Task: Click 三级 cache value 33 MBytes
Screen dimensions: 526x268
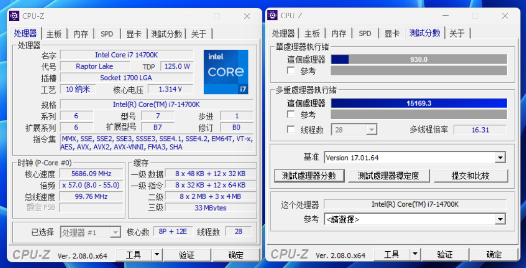Action: [210, 208]
